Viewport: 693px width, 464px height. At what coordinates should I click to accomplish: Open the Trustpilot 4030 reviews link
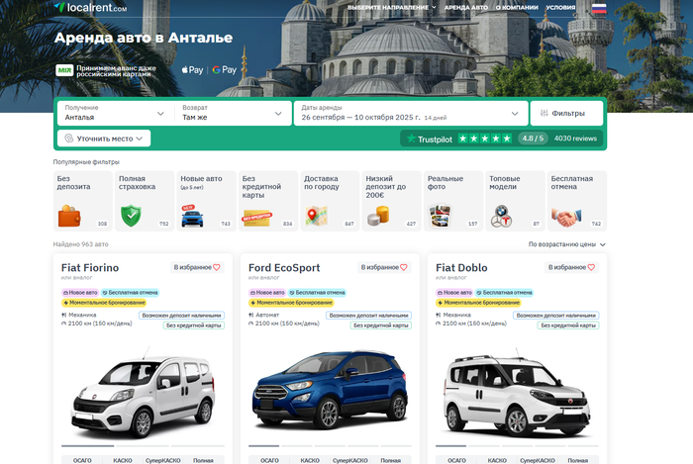click(x=574, y=139)
